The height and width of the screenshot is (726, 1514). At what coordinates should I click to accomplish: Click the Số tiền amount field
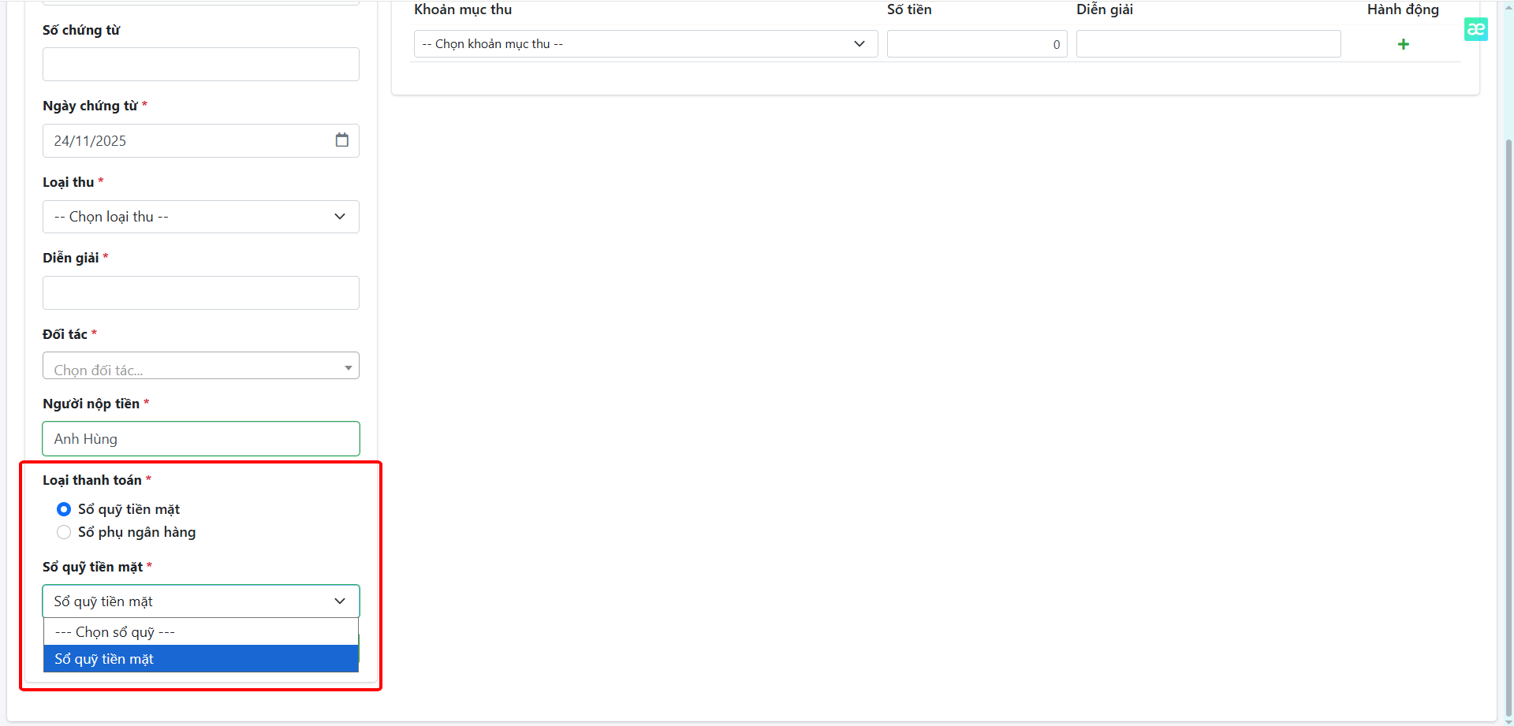tap(976, 44)
